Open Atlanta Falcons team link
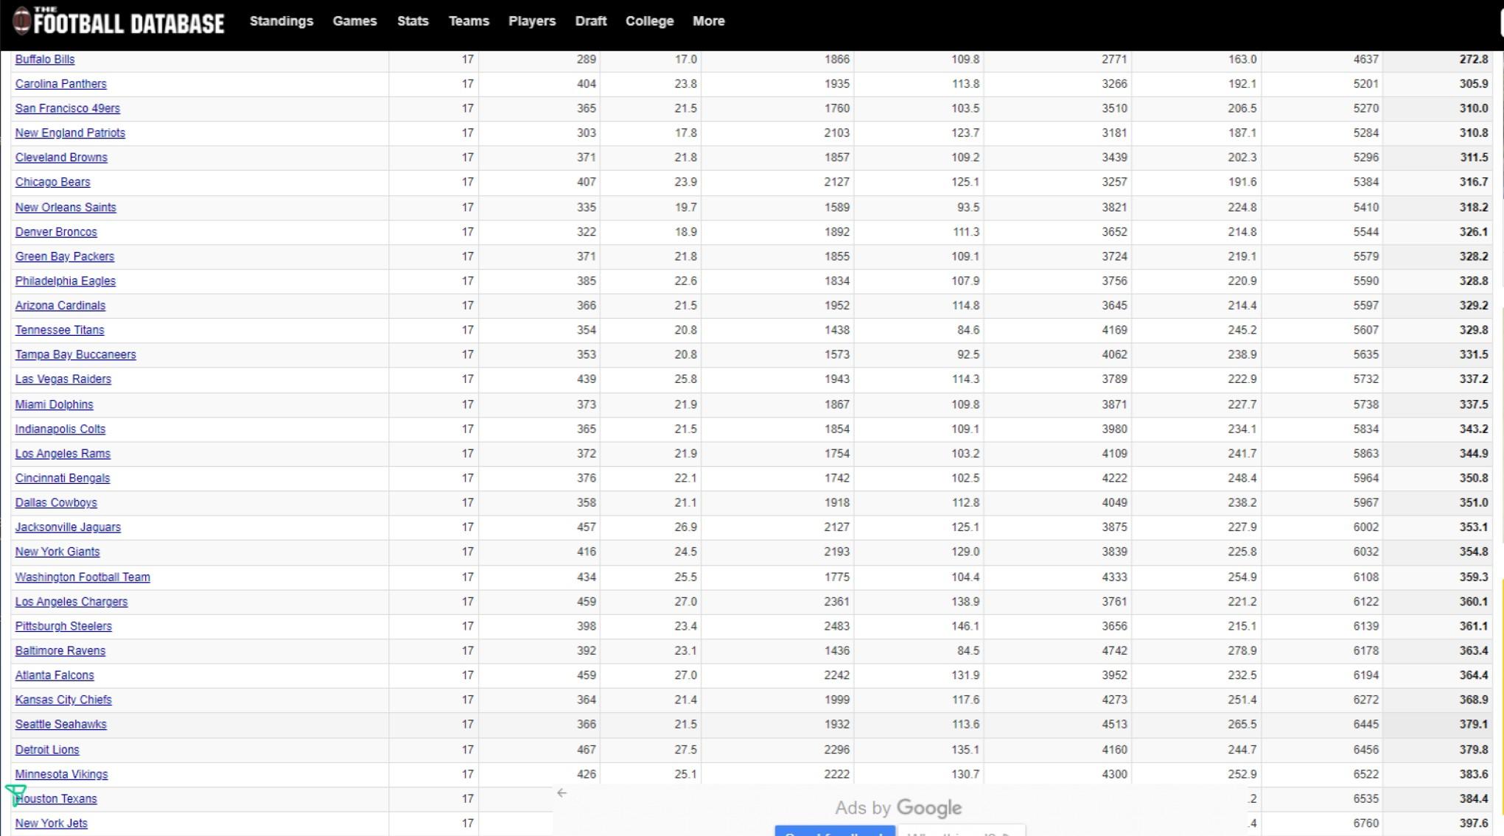1504x836 pixels. (55, 675)
